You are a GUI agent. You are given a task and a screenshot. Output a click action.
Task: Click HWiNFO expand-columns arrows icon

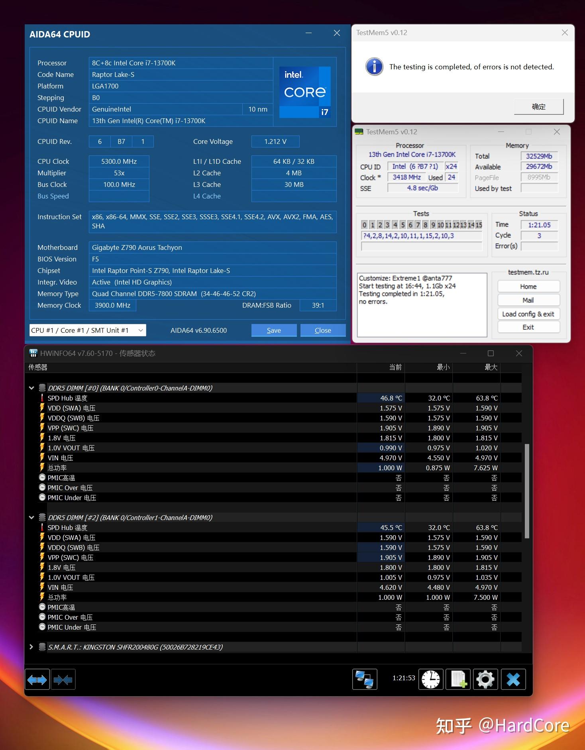click(x=37, y=679)
